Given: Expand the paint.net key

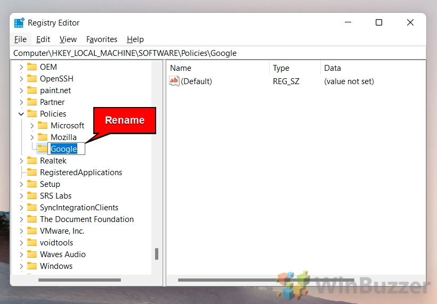Looking at the screenshot, I should tap(21, 90).
